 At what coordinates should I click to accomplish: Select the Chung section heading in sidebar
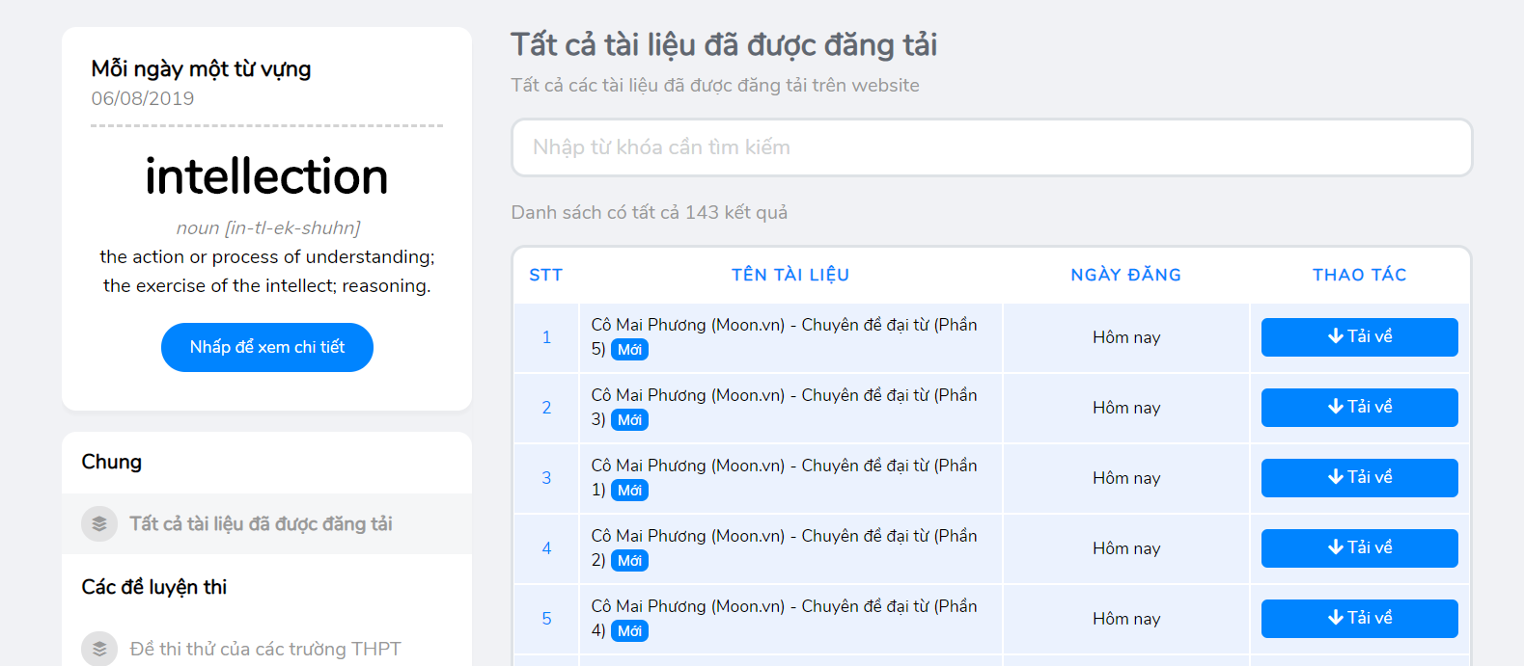(112, 462)
